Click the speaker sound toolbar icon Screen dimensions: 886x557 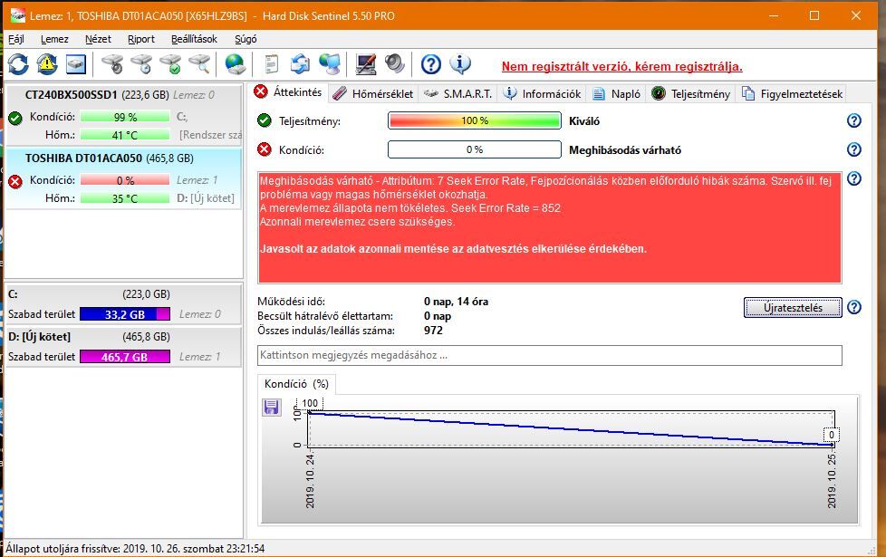394,64
